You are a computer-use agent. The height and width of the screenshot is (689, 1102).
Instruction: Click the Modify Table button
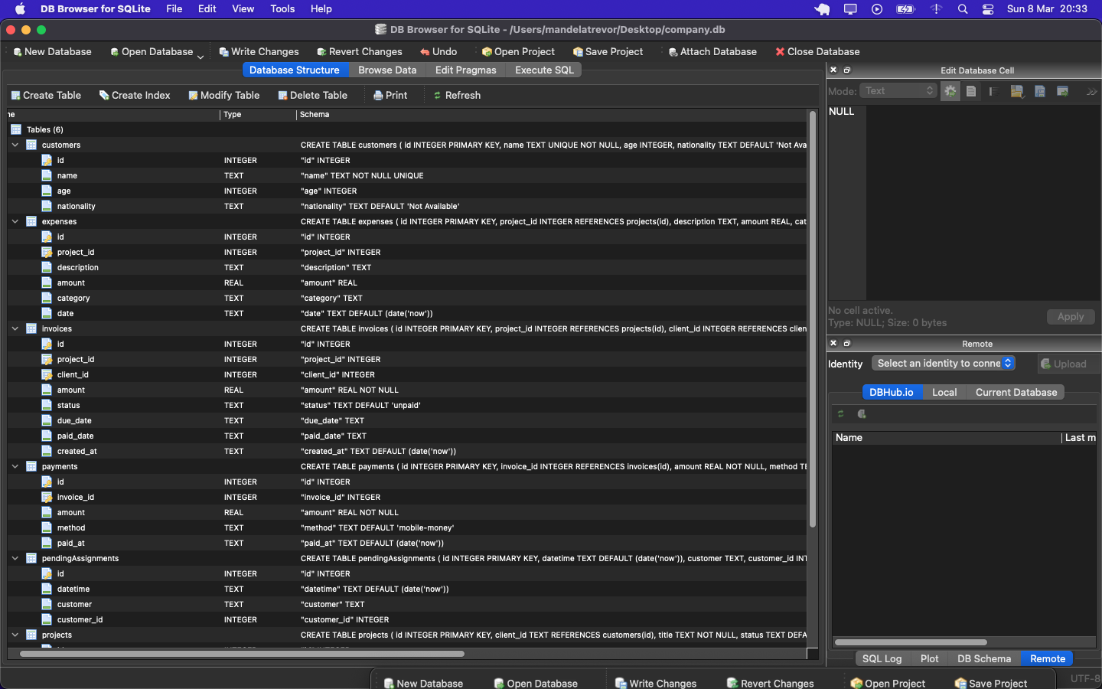(x=224, y=95)
